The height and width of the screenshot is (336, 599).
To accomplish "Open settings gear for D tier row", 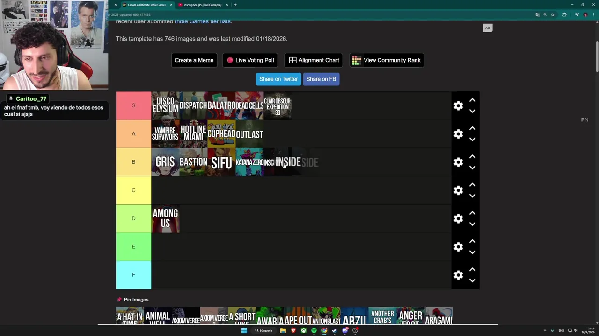I will point(458,218).
